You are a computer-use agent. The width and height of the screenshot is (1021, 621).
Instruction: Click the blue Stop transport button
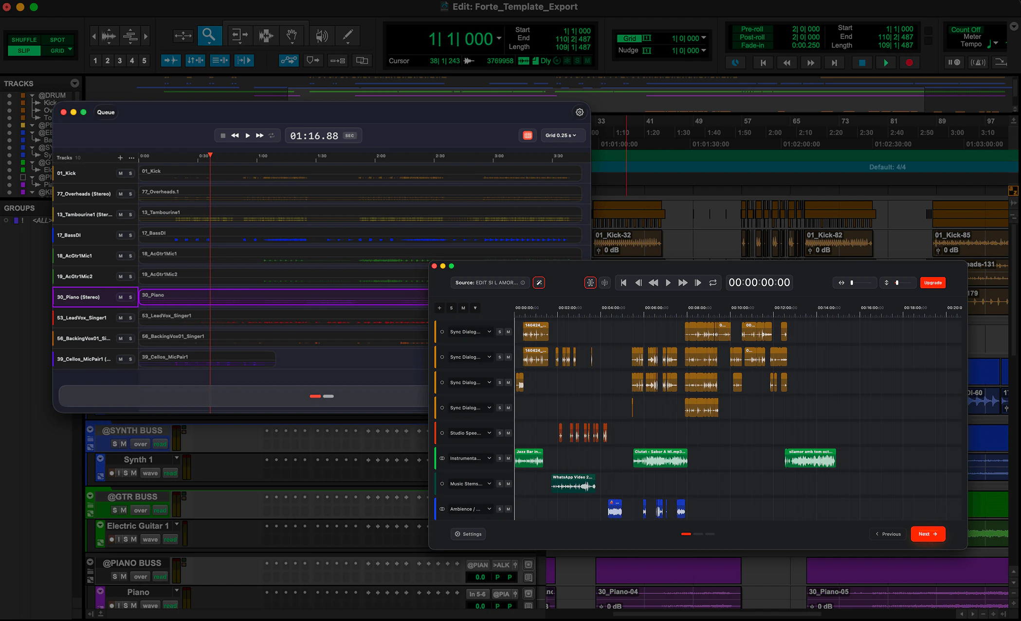862,63
